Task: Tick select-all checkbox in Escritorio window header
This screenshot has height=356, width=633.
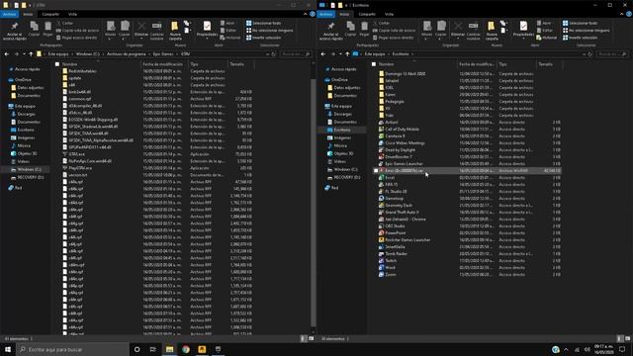Action: point(374,64)
